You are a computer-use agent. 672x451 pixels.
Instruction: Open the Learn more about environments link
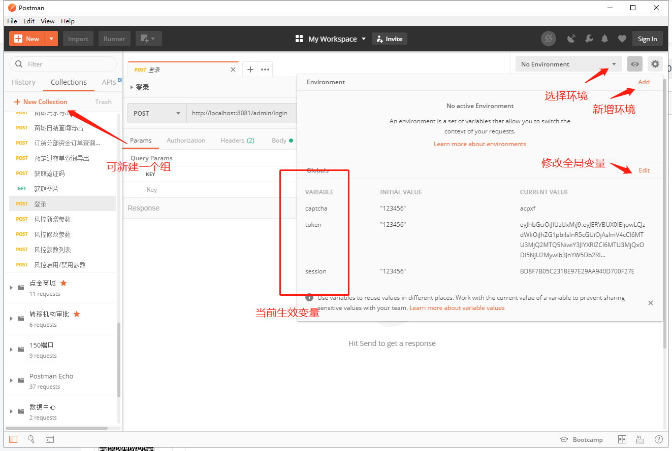tap(479, 144)
